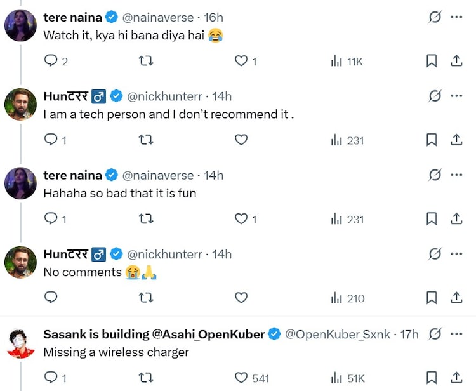Open @OpenKuber_Sxnk profile handle
476x391 pixels.
coord(338,334)
